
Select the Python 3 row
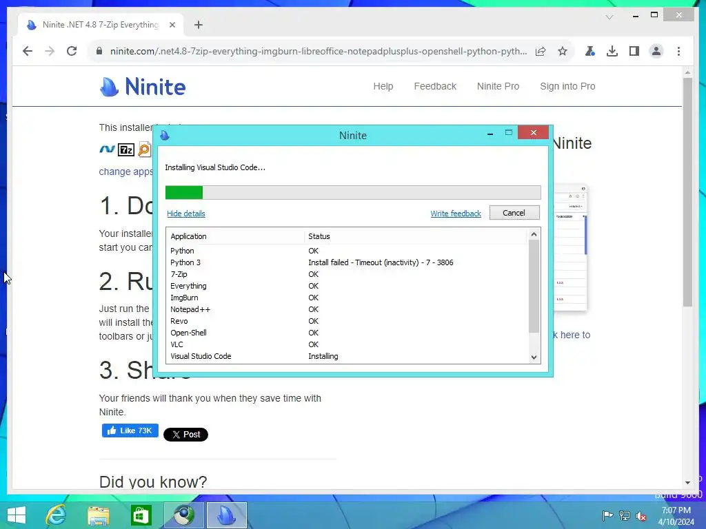tap(347, 262)
